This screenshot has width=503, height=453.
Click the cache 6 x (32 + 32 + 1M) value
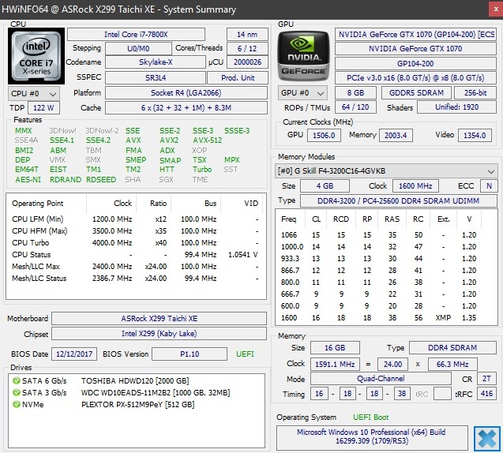186,107
